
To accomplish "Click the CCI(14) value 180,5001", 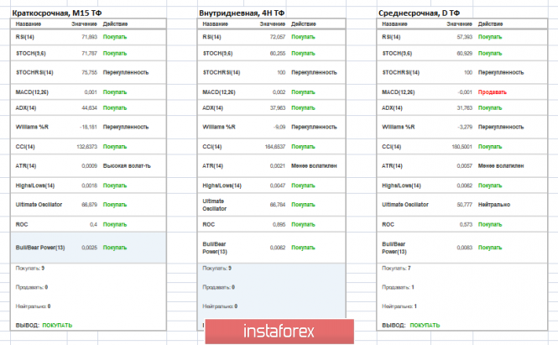I will [462, 147].
